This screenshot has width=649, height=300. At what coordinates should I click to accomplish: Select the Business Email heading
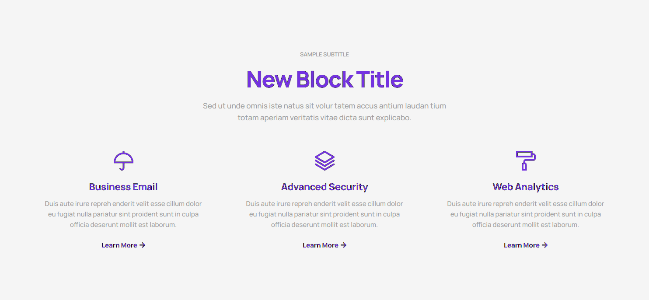pos(123,187)
